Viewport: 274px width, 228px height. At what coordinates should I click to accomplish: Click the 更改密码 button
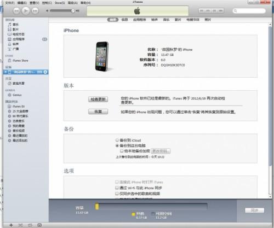pos(161,151)
